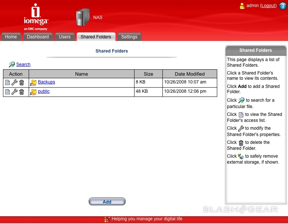
Task: Click the Logout link
Action: (268, 6)
